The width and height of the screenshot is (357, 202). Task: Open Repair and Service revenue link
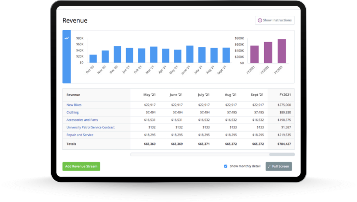80,135
